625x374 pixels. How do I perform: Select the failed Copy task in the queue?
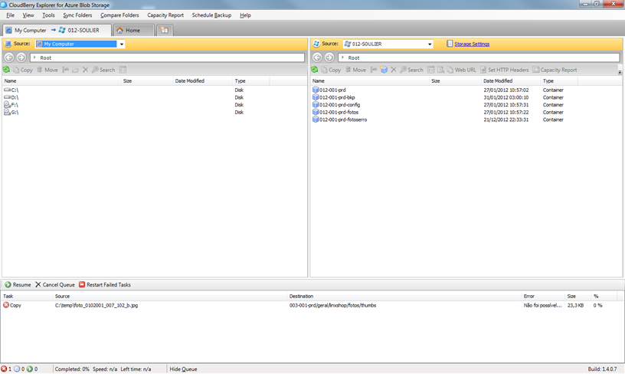click(312, 306)
